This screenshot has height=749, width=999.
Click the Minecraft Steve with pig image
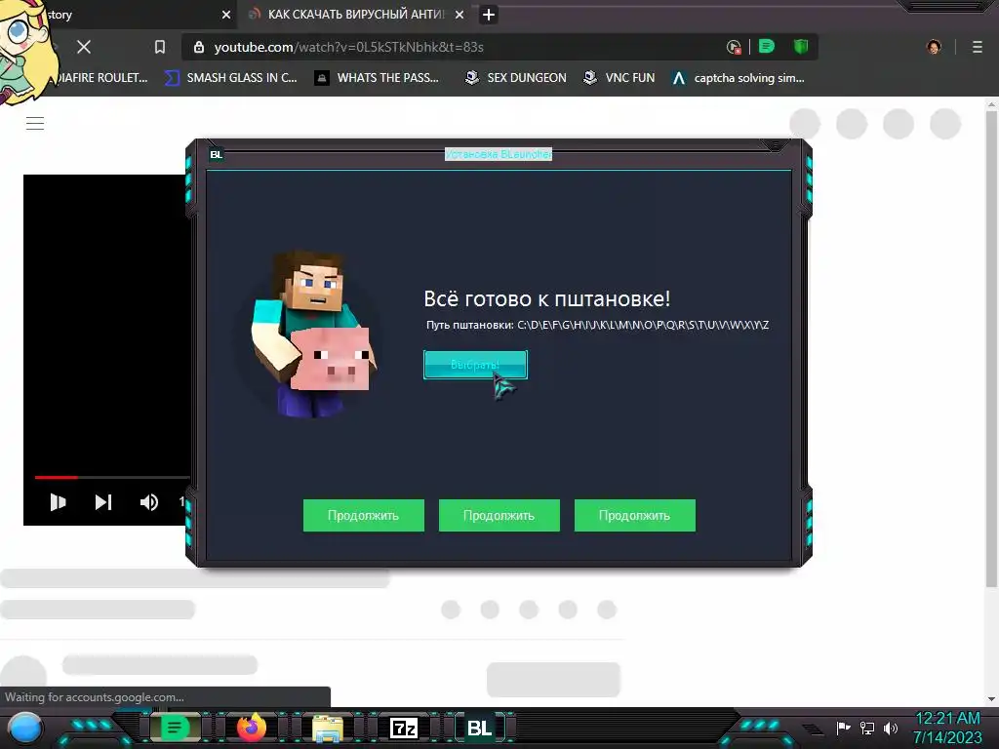314,335
